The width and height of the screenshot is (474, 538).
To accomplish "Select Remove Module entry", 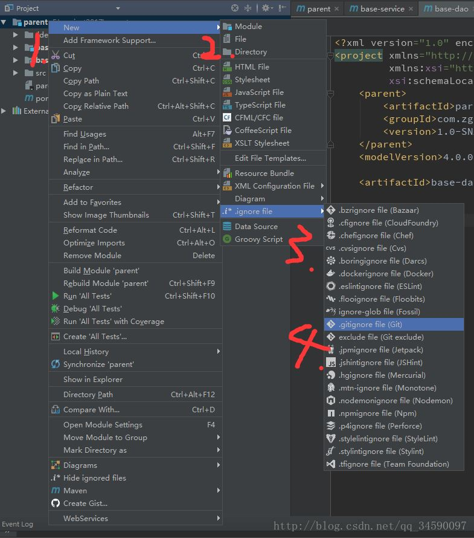I will 135,256.
